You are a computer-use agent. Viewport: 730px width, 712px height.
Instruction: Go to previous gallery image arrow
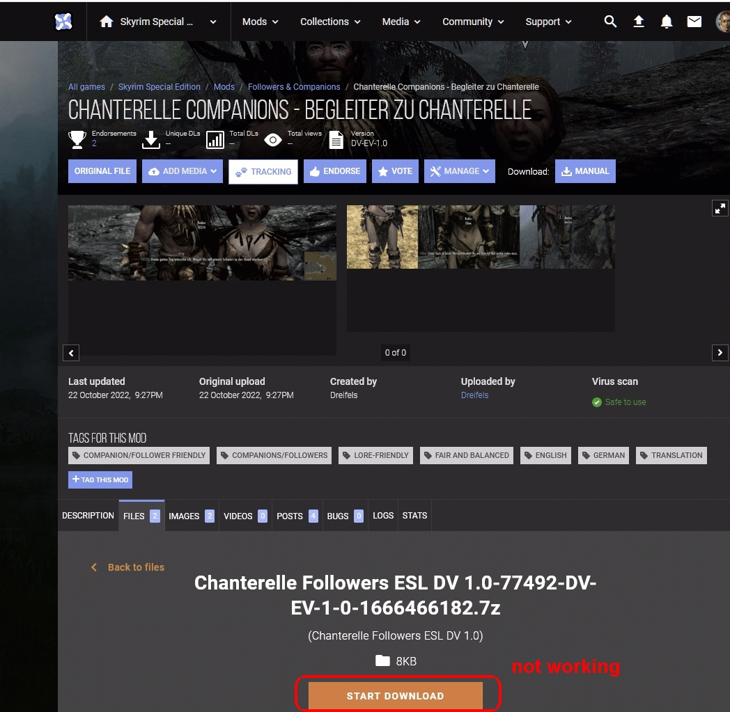71,353
